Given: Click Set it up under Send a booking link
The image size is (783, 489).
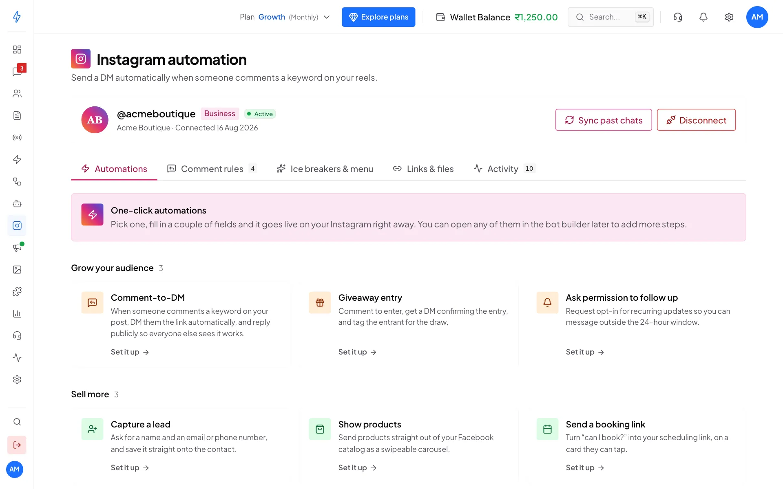Looking at the screenshot, I should 585,468.
